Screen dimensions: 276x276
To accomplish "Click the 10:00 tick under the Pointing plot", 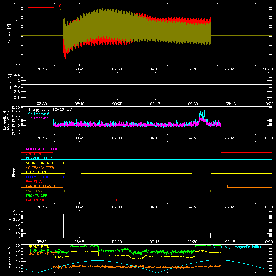I will click(268, 69).
